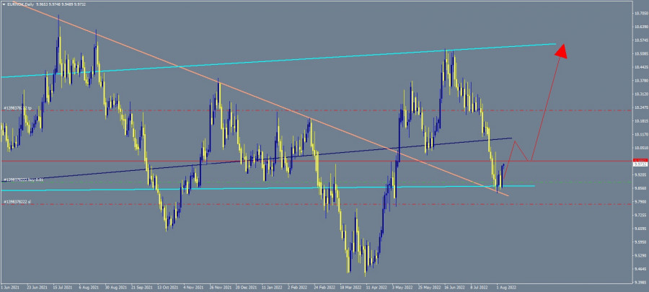This screenshot has width=649, height=292.
Task: Select the lower cyan support line
Action: click(288, 187)
